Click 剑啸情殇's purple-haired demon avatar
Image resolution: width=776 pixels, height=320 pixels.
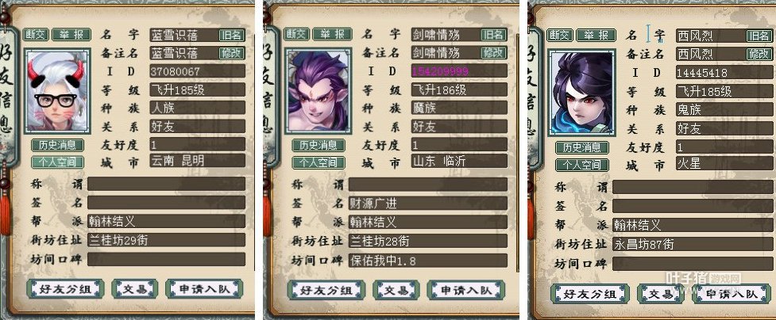319,91
